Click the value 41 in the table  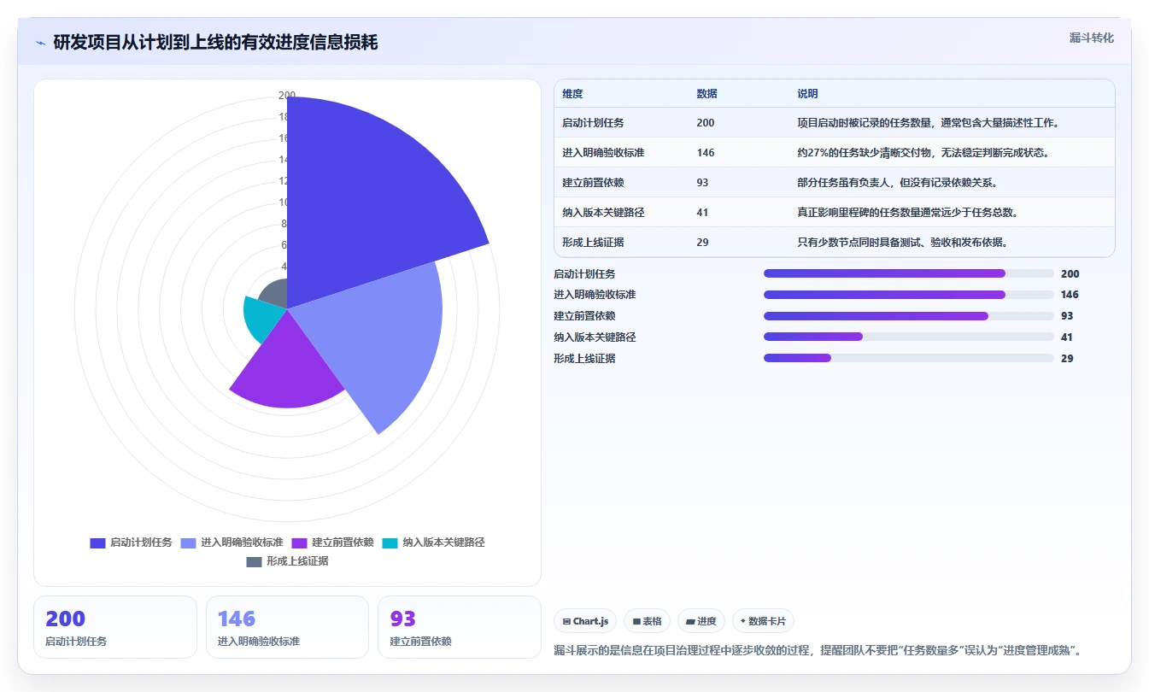point(702,213)
